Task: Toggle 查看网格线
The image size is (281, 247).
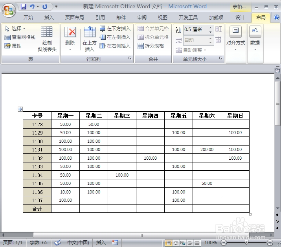Action: [x=20, y=37]
